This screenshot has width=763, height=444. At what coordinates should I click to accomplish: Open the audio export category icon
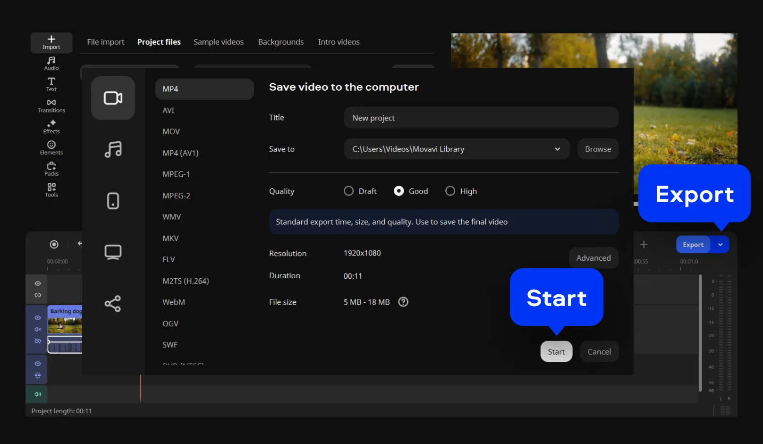[113, 149]
